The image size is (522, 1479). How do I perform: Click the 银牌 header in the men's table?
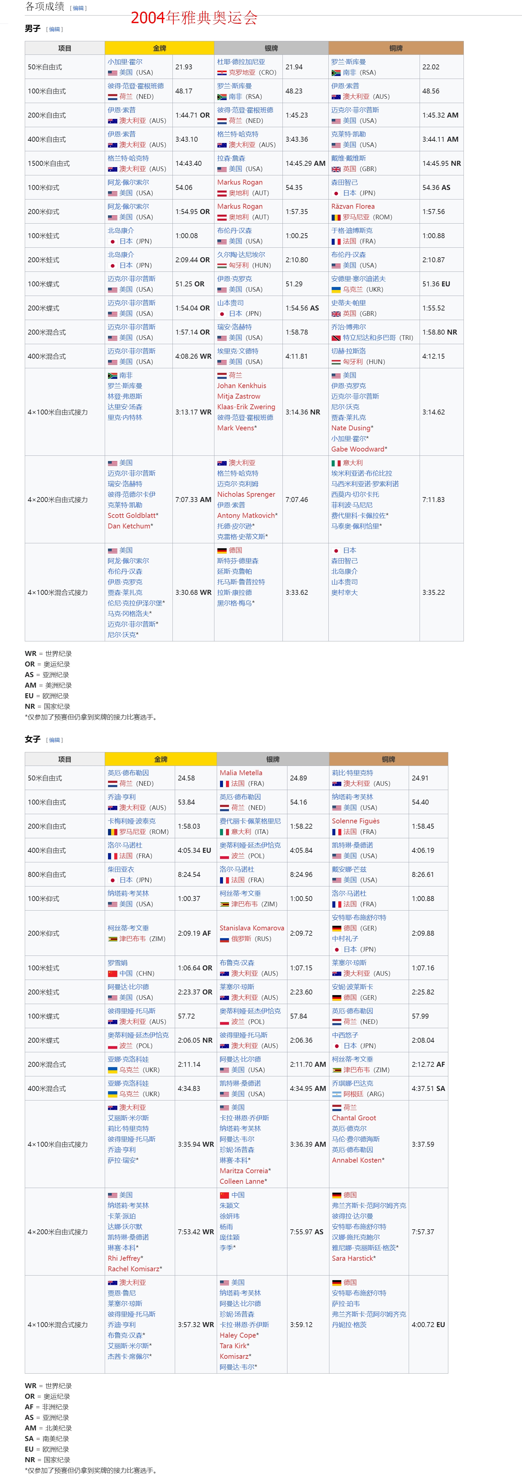[271, 49]
